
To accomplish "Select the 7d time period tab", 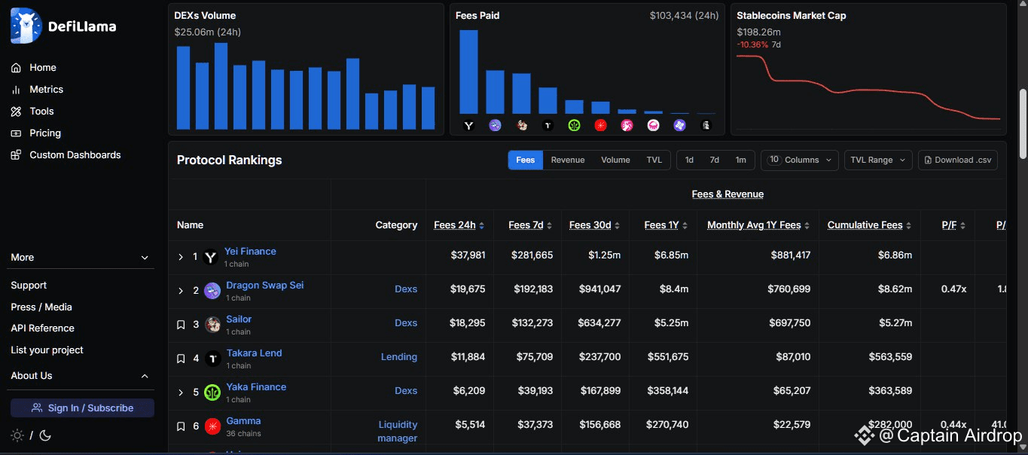I will coord(714,160).
